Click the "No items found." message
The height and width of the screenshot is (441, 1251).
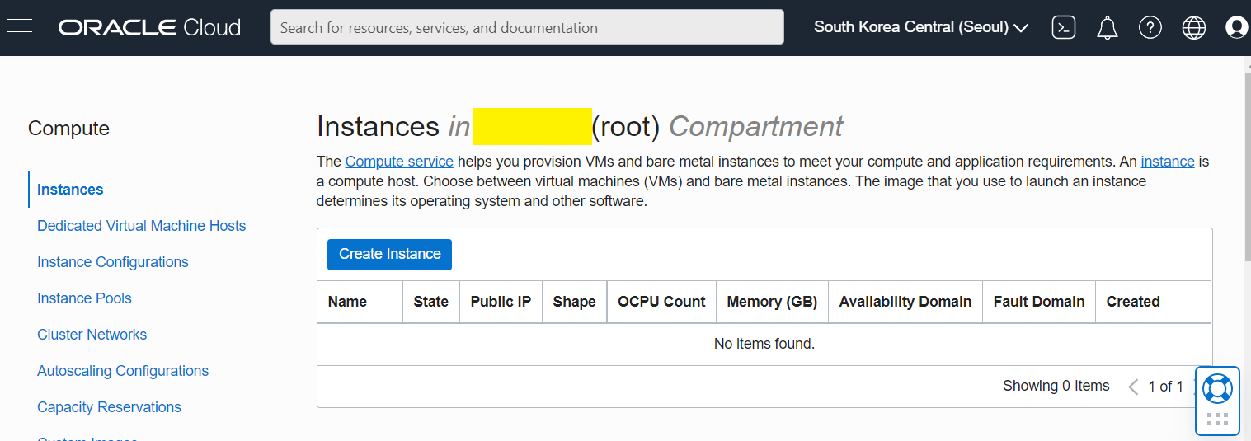point(764,344)
